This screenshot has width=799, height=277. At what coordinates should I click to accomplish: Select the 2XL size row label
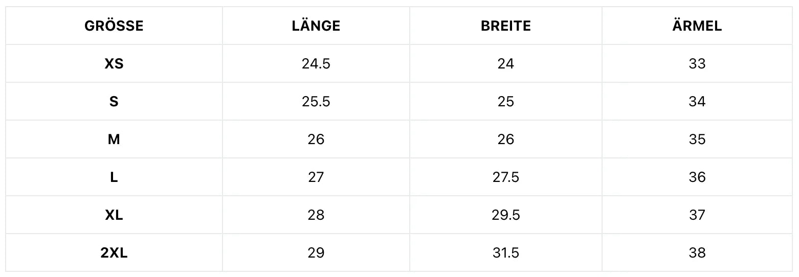coord(114,253)
